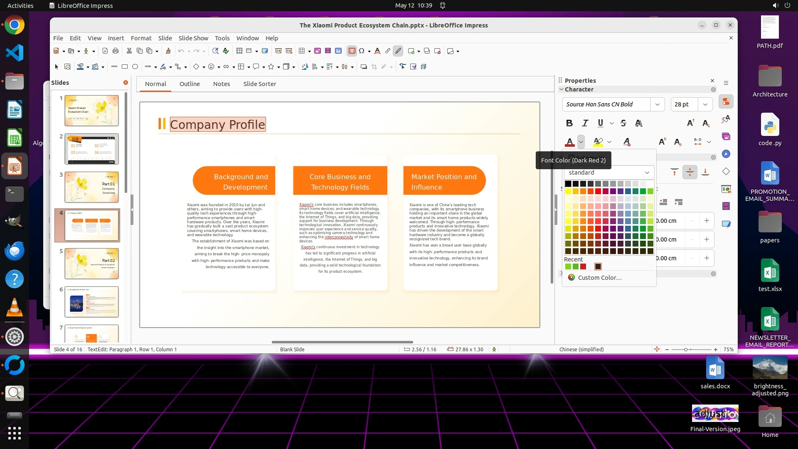
Task: Open the Navigator sidebar deck icon
Action: click(x=726, y=154)
